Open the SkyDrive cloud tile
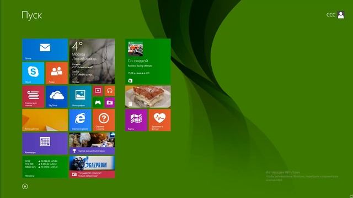Screen dimensions: 353x198 [57, 97]
